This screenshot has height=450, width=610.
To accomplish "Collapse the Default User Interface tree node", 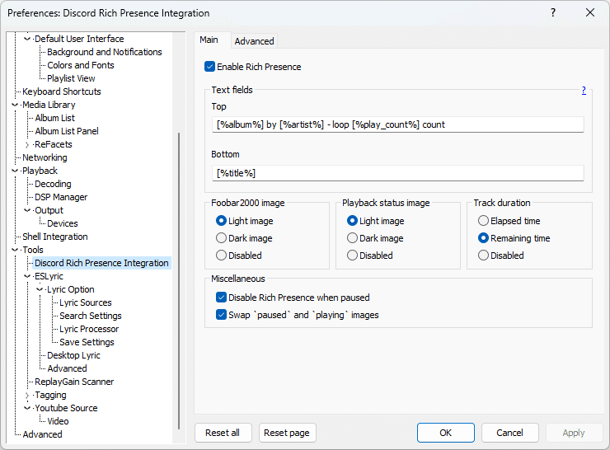I will click(x=27, y=39).
